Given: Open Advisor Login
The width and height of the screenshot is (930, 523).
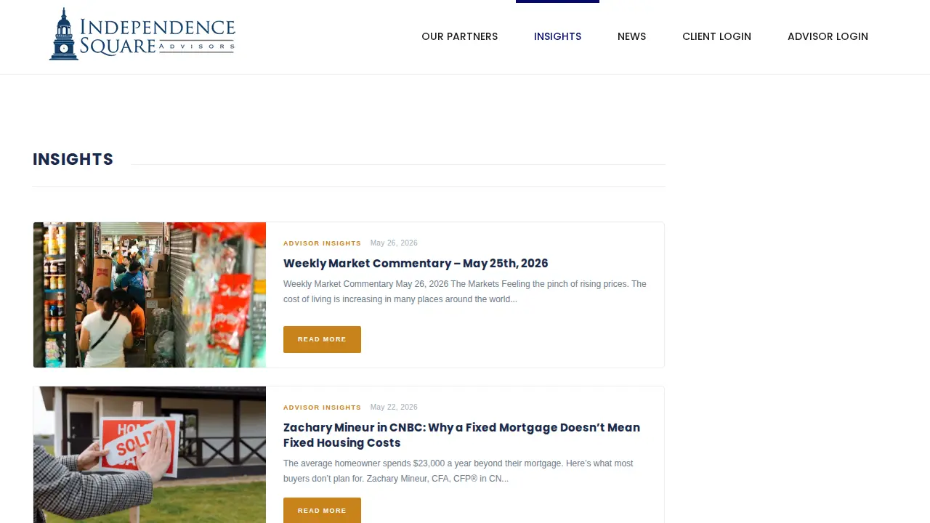Looking at the screenshot, I should (828, 36).
